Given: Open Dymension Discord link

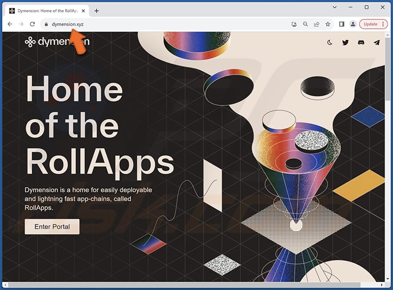Looking at the screenshot, I should coord(361,43).
